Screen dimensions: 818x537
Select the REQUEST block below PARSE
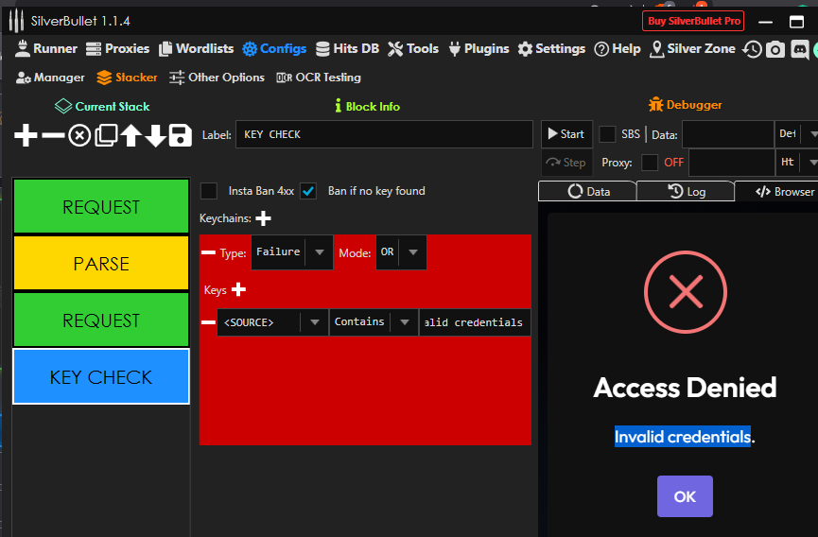[x=101, y=320]
